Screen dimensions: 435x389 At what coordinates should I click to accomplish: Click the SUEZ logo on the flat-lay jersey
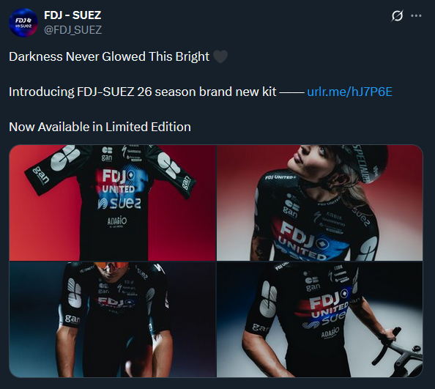pos(119,204)
